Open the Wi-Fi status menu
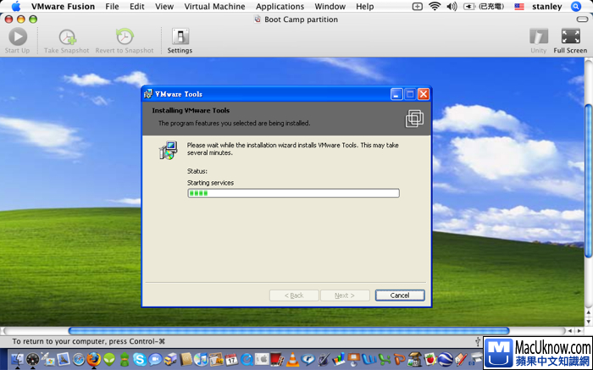 pos(435,6)
